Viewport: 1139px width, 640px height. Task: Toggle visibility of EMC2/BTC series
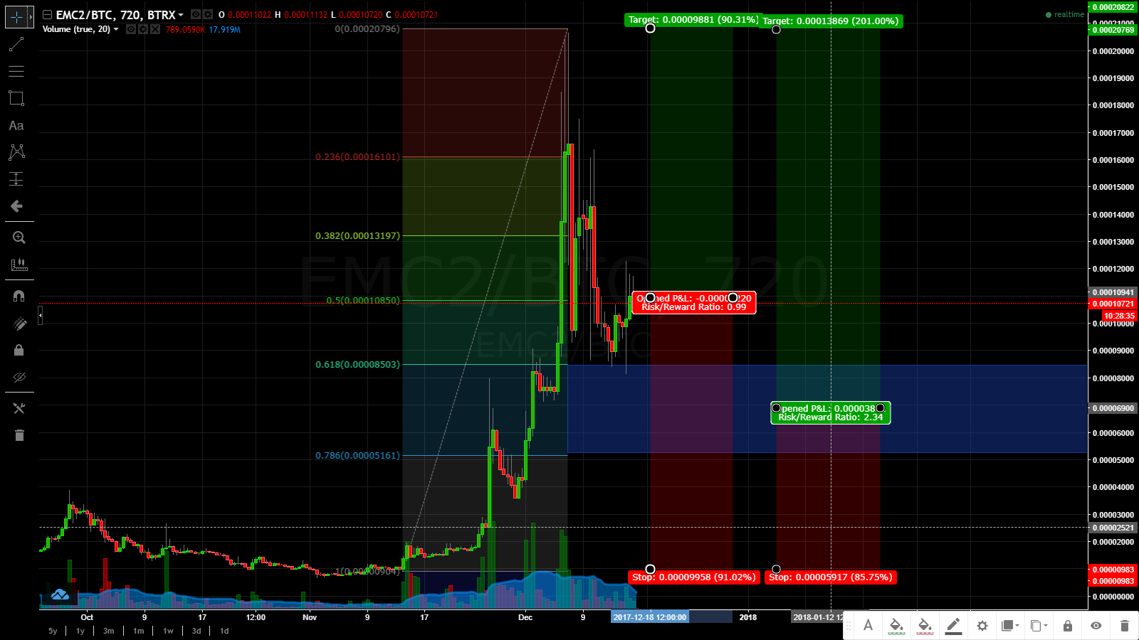(x=196, y=14)
